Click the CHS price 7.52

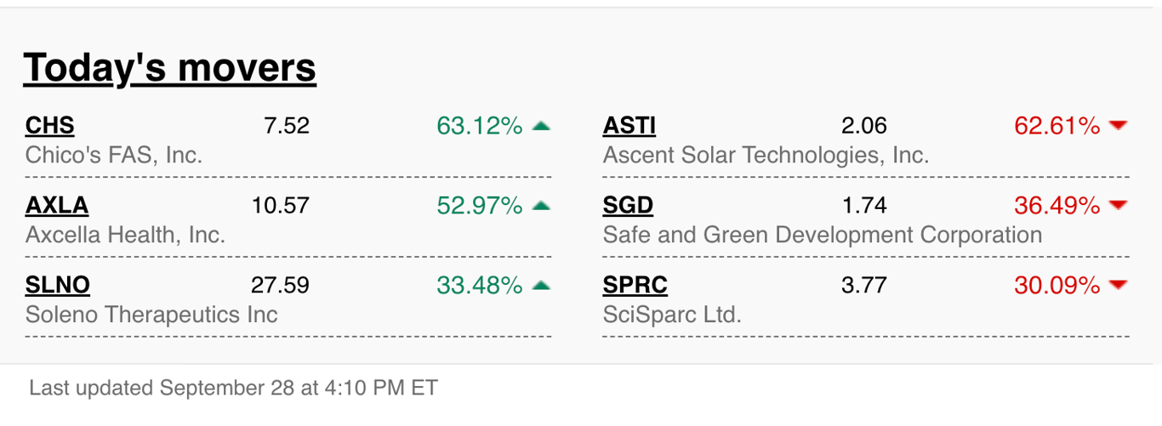pos(287,126)
